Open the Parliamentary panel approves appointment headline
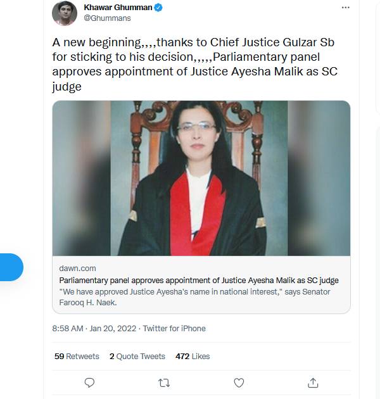This screenshot has width=380, height=399. coord(199,280)
